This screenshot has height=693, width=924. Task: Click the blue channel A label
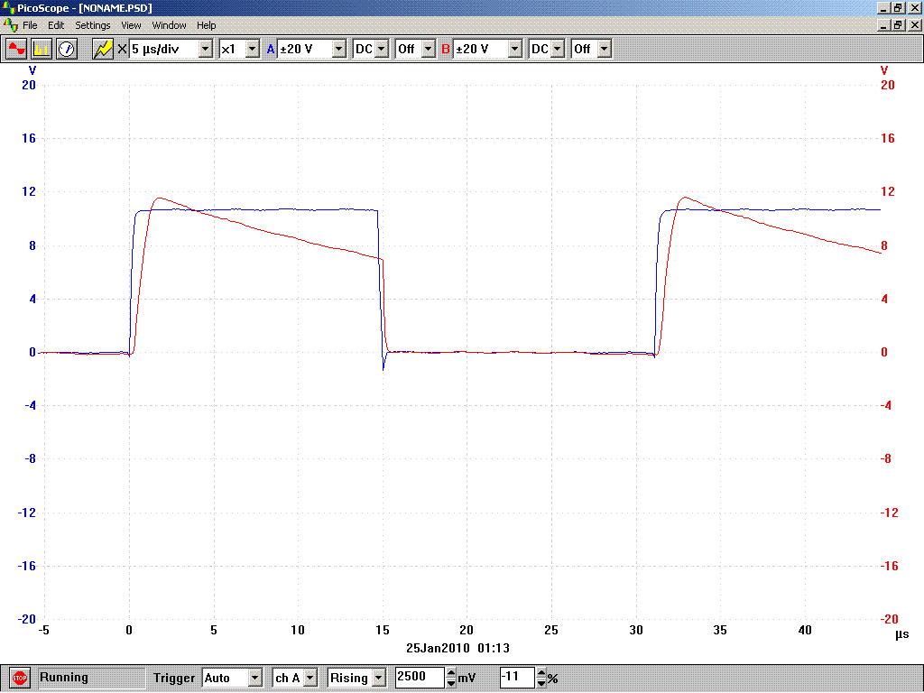[x=271, y=49]
